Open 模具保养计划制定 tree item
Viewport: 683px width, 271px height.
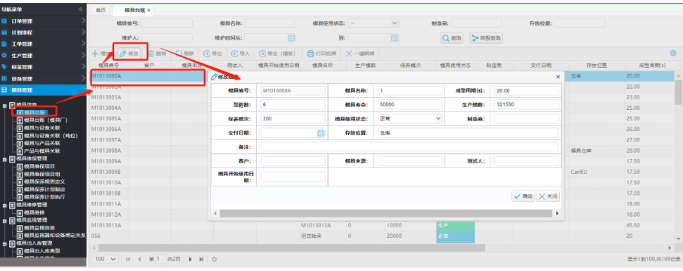45,190
